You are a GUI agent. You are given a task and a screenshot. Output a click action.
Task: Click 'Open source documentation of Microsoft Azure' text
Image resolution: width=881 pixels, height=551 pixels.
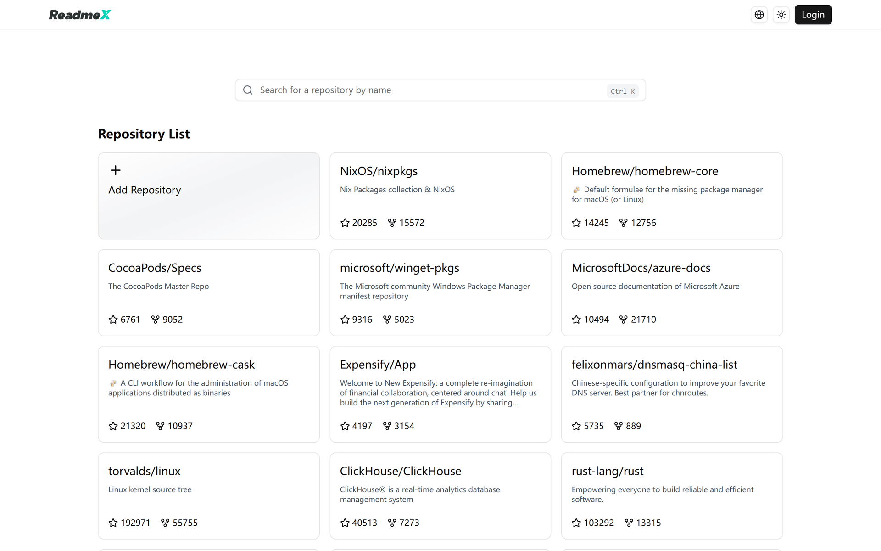click(x=655, y=287)
